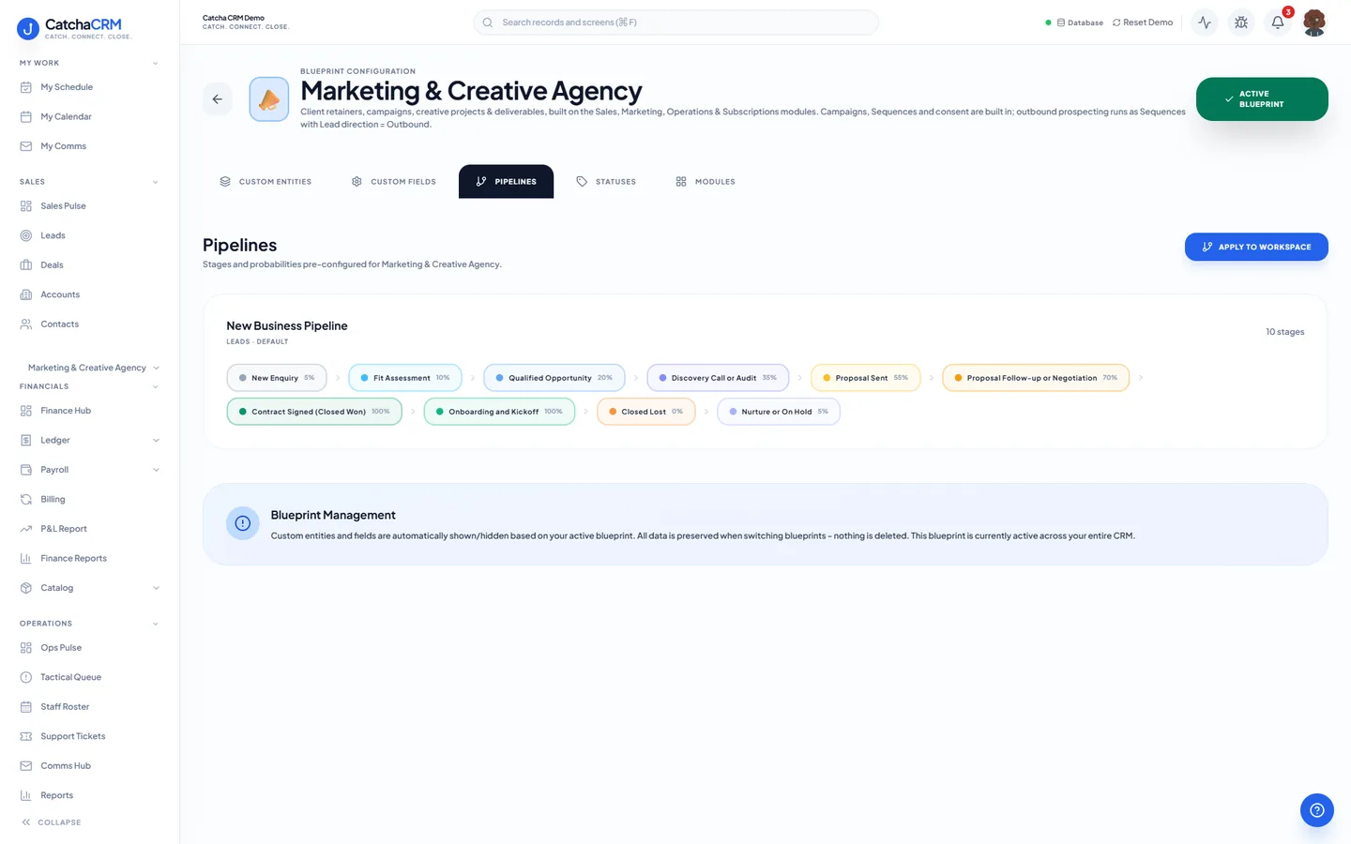Collapse the Financials section
This screenshot has width=1351, height=844.
pos(156,386)
